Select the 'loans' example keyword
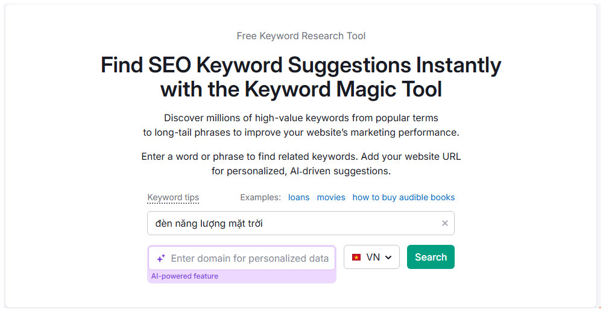The width and height of the screenshot is (603, 316). (299, 197)
